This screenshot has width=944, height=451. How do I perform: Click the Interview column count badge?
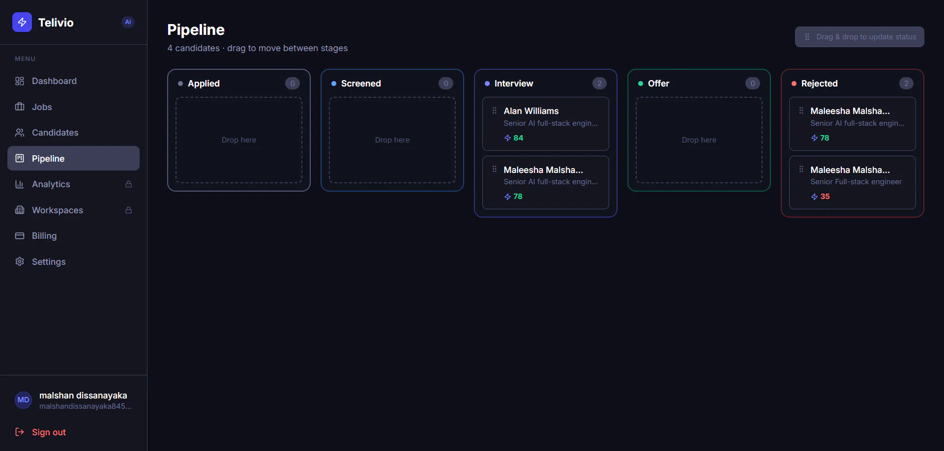[599, 84]
